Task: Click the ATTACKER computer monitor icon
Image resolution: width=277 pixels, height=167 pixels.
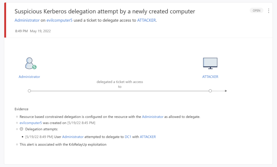Action: tap(210, 63)
